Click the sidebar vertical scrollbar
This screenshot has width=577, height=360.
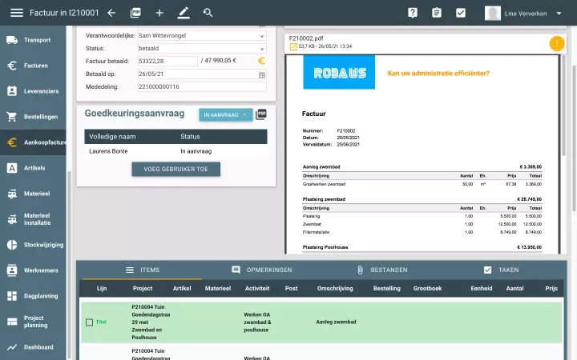click(x=69, y=265)
